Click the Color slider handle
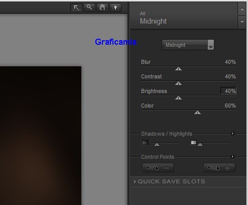248x205 pixels. click(197, 113)
